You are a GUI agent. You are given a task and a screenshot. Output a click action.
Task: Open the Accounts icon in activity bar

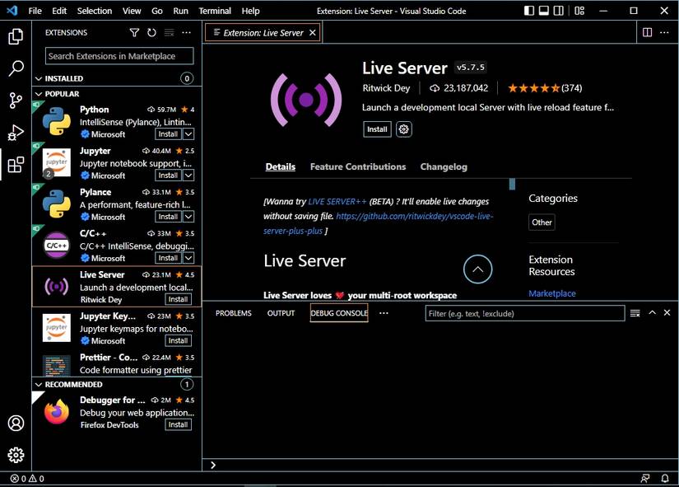pos(16,423)
